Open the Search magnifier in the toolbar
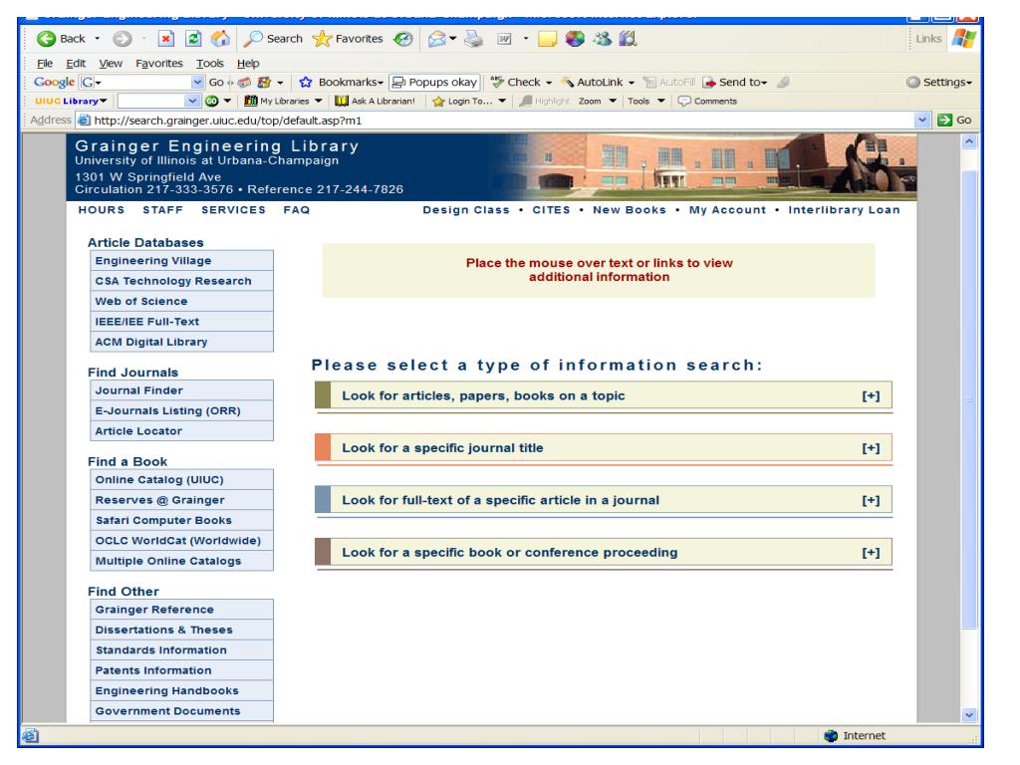The width and height of the screenshot is (1020, 765). click(x=273, y=39)
